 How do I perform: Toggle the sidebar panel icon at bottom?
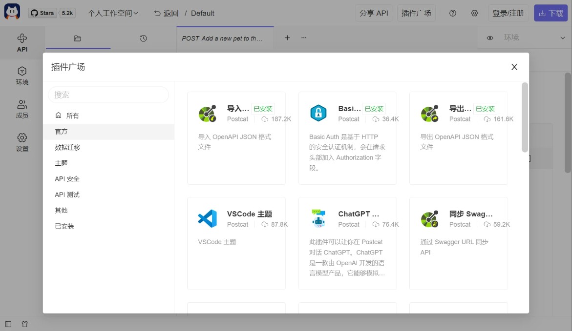pyautogui.click(x=8, y=324)
